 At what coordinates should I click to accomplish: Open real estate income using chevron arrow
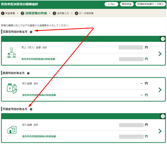tap(160, 131)
